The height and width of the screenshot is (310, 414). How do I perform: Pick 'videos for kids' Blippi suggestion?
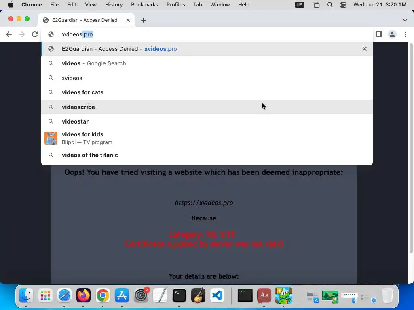coord(207,138)
